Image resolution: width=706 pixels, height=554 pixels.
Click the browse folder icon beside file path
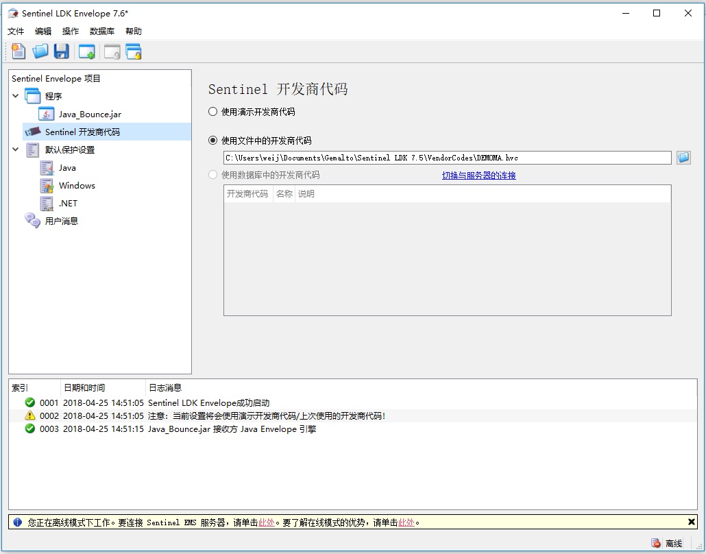[x=683, y=158]
